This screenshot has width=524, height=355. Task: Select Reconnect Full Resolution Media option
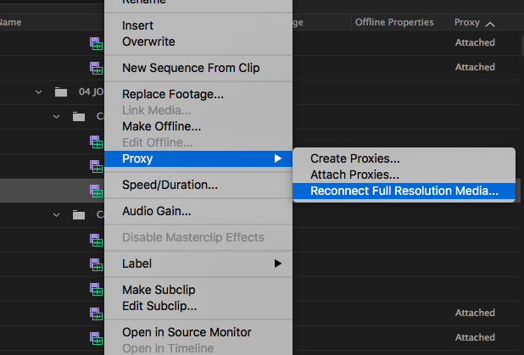tap(404, 191)
